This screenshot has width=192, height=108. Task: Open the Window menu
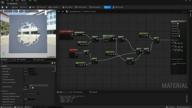tap(23, 1)
